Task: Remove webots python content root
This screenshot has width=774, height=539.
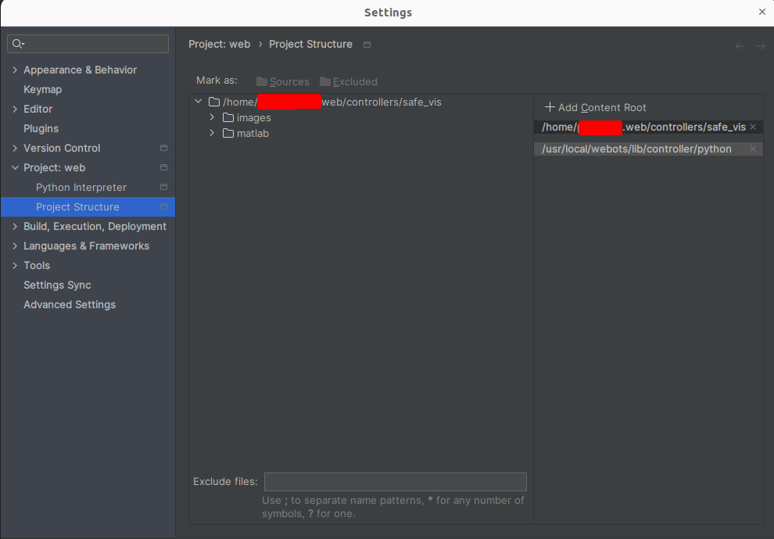Action: tap(753, 149)
